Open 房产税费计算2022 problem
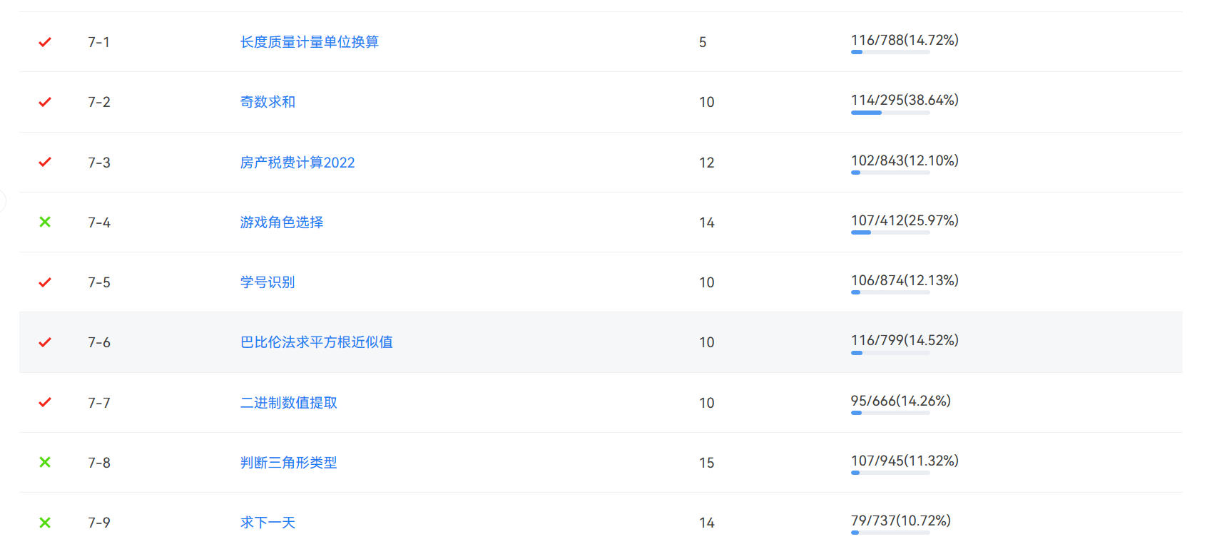 tap(297, 163)
